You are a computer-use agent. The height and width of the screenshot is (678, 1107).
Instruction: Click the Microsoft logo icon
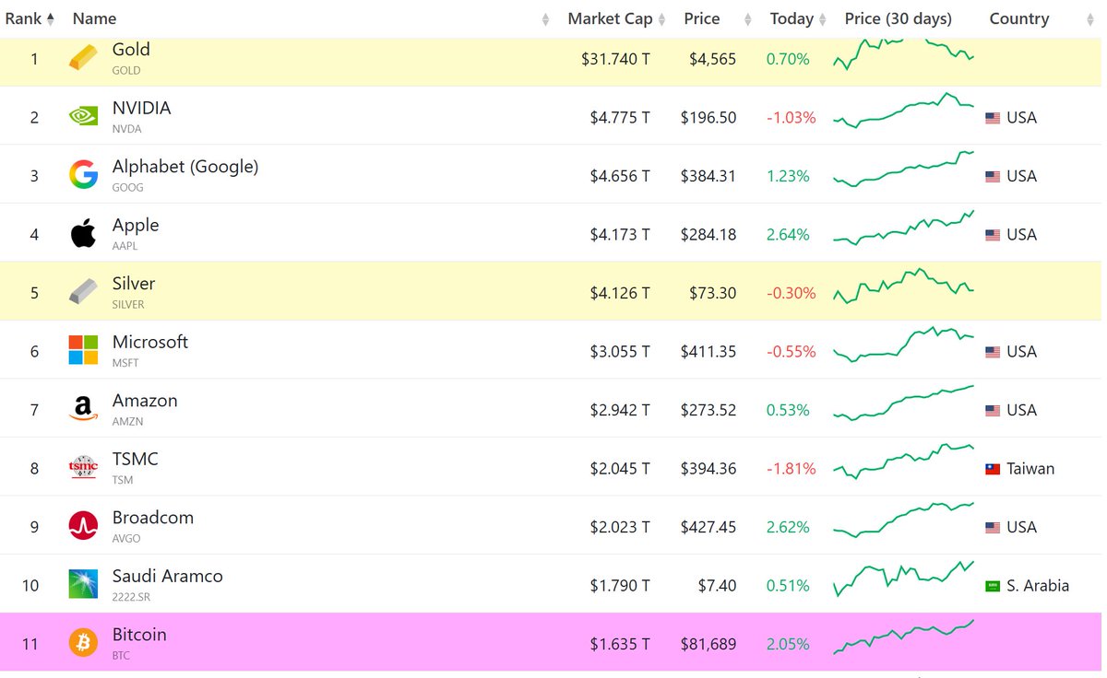pos(83,350)
